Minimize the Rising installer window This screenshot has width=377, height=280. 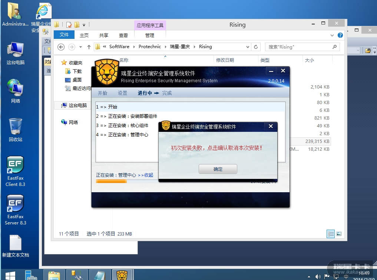[271, 71]
